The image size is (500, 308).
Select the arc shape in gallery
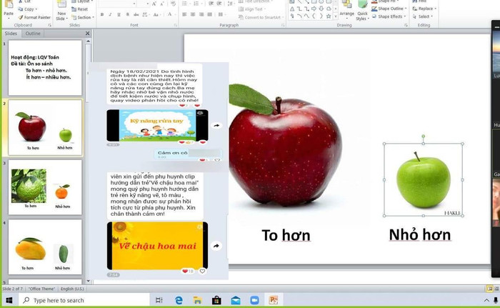[x=299, y=16]
